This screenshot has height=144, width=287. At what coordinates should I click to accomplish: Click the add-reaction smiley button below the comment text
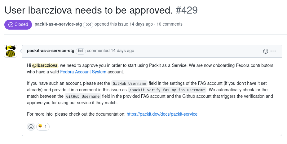coord(31,126)
